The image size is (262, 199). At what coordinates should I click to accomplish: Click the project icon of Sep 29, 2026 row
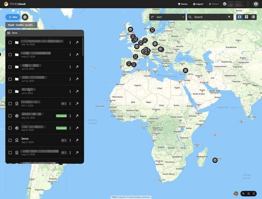pos(17,116)
